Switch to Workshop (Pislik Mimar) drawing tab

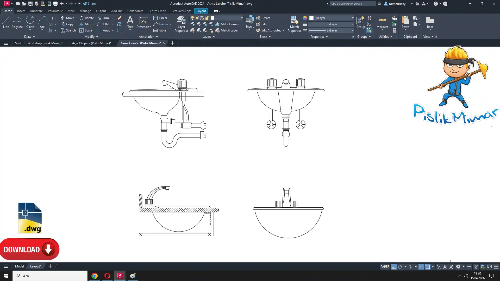click(x=45, y=43)
